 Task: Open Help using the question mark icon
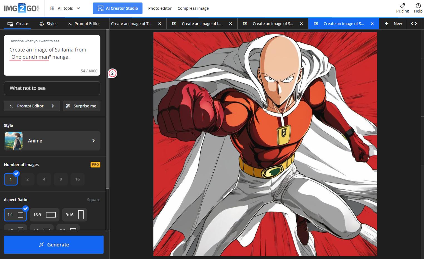418,6
